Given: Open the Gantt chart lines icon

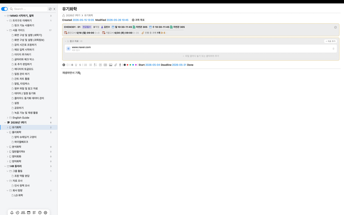Looking at the screenshot, I should pos(34,213).
